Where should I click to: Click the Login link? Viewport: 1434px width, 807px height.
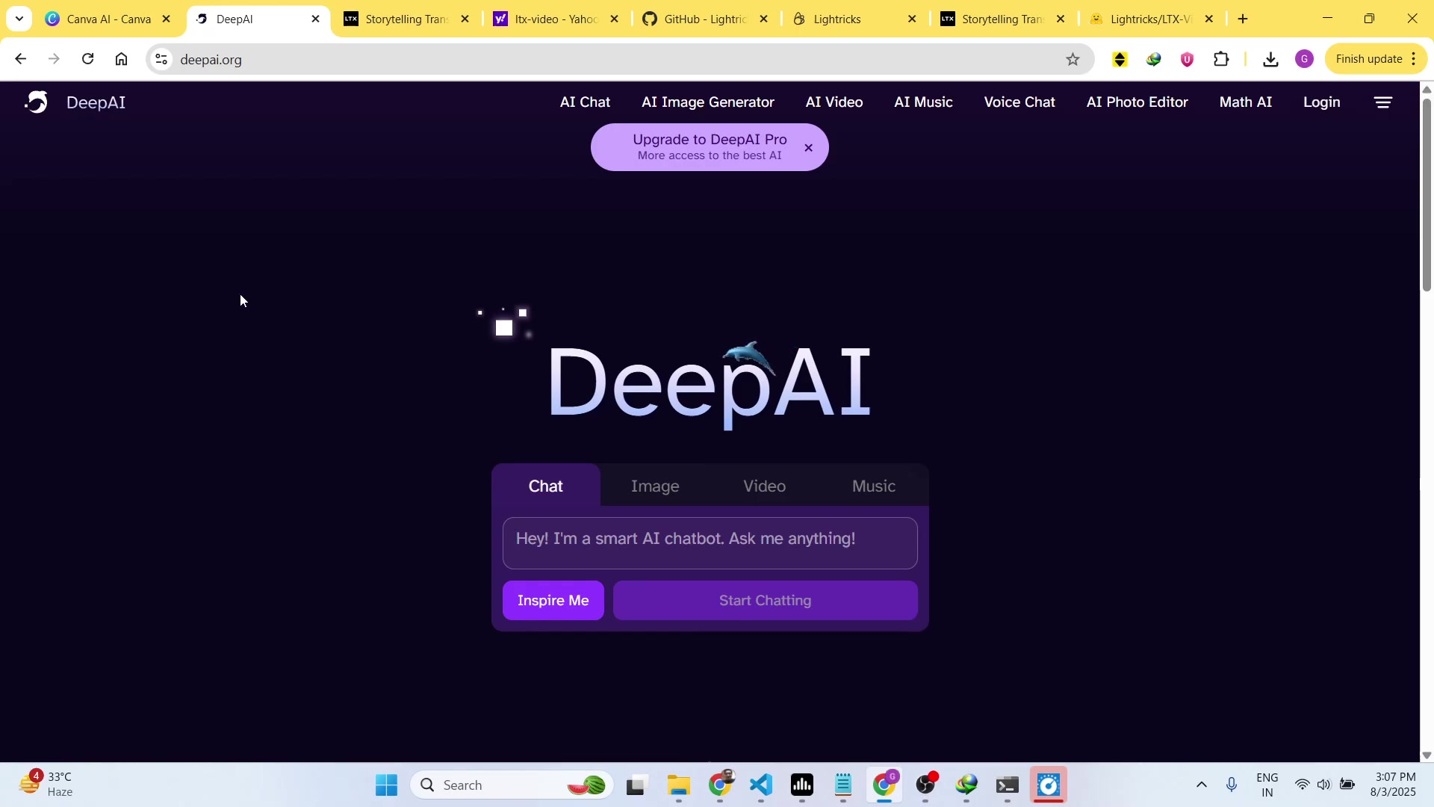tap(1321, 102)
